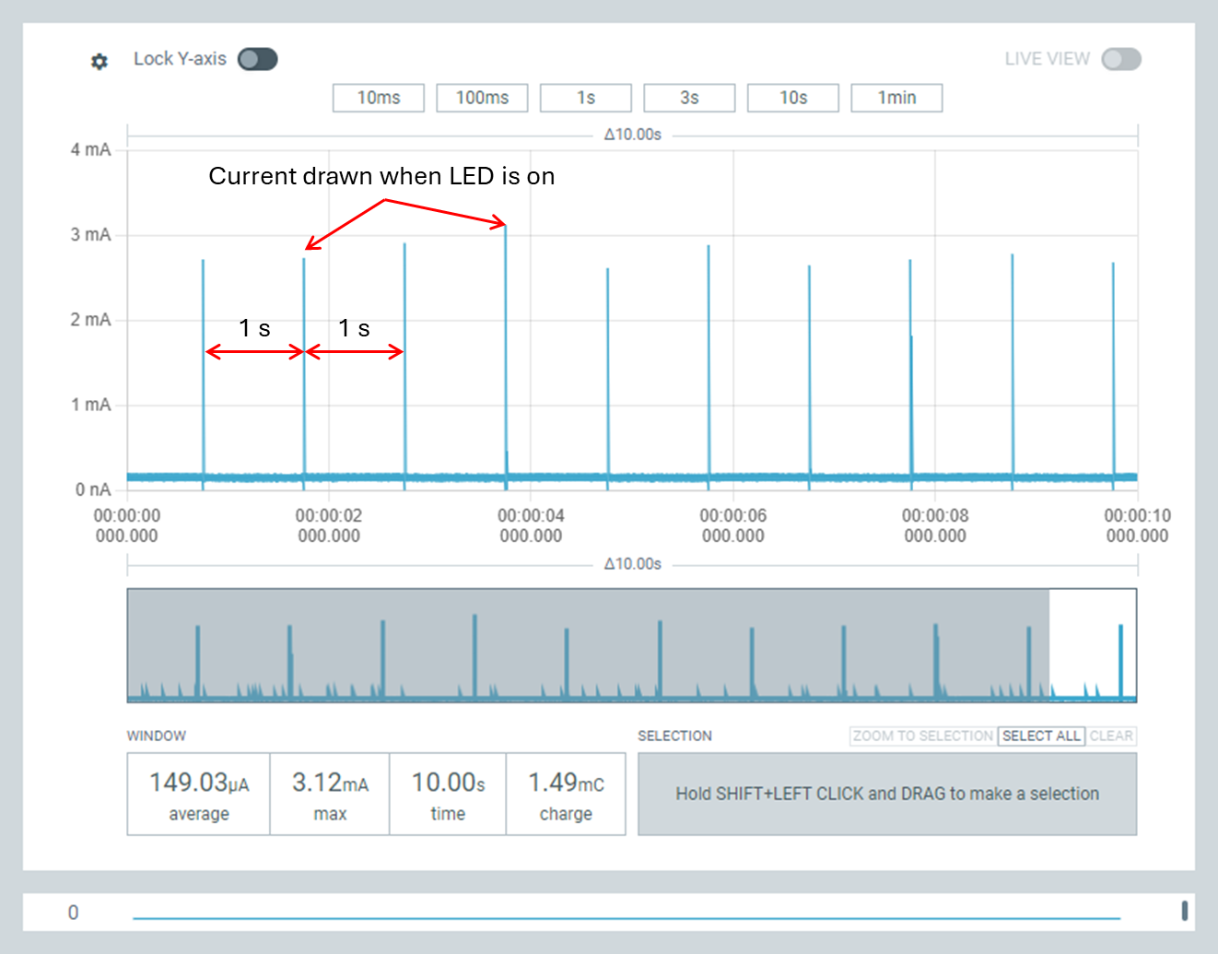Screen dimensions: 1218x954
Task: Click the max current 3.12mA box
Action: coord(330,795)
